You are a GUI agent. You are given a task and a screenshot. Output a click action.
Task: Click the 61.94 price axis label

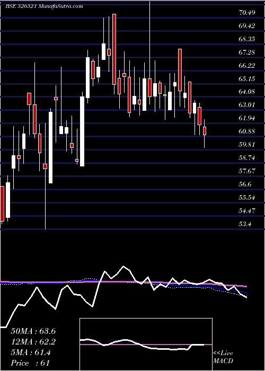(x=247, y=118)
